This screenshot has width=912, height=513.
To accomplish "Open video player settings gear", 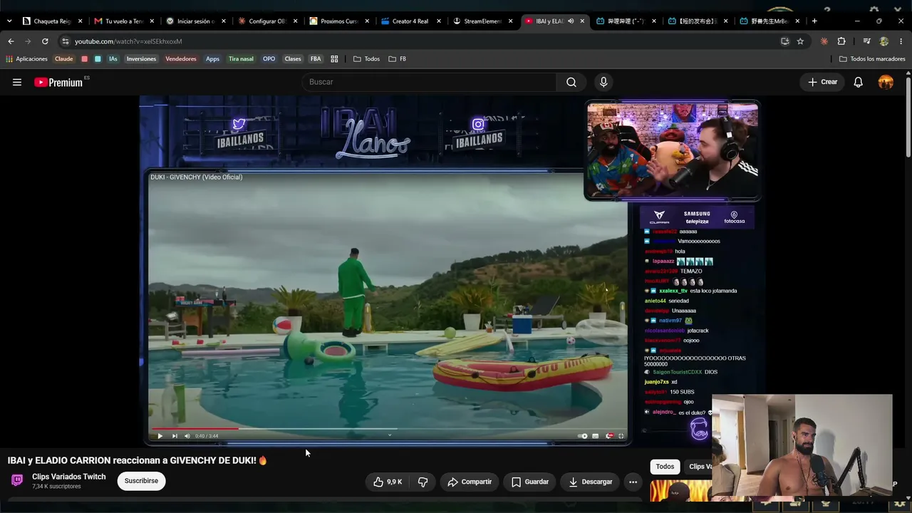I will tap(608, 436).
